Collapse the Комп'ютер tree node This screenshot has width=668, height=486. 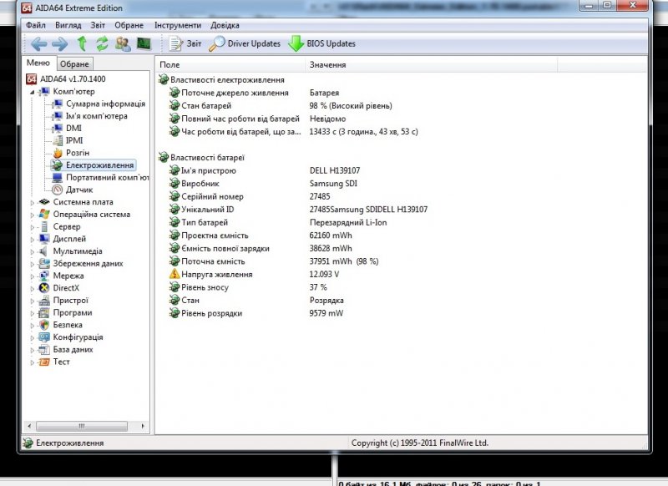tap(33, 92)
